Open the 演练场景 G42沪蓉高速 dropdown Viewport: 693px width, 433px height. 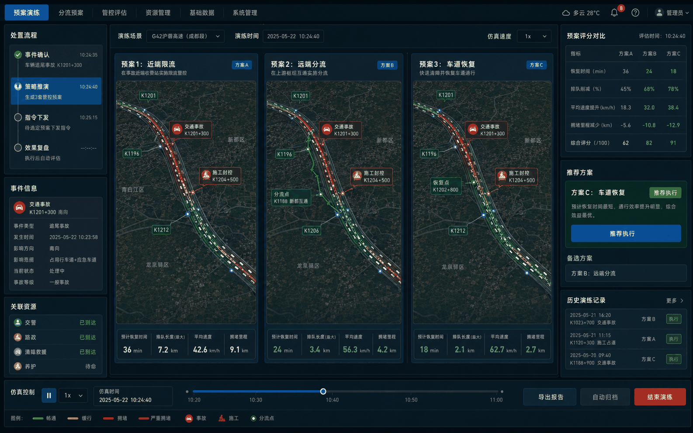click(185, 36)
